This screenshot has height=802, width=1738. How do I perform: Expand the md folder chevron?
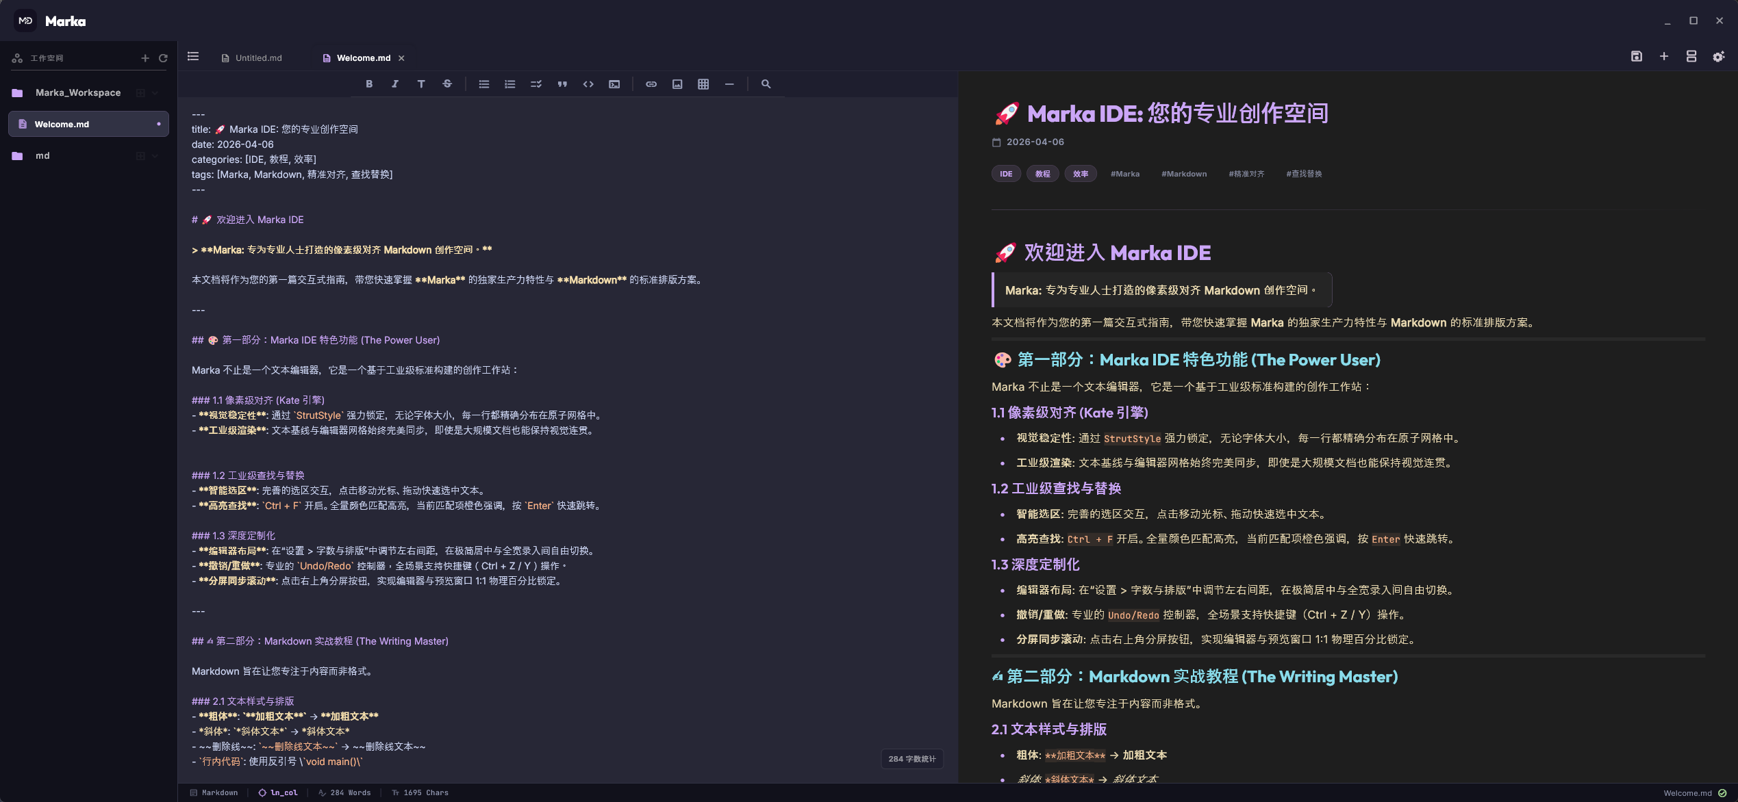pos(155,156)
